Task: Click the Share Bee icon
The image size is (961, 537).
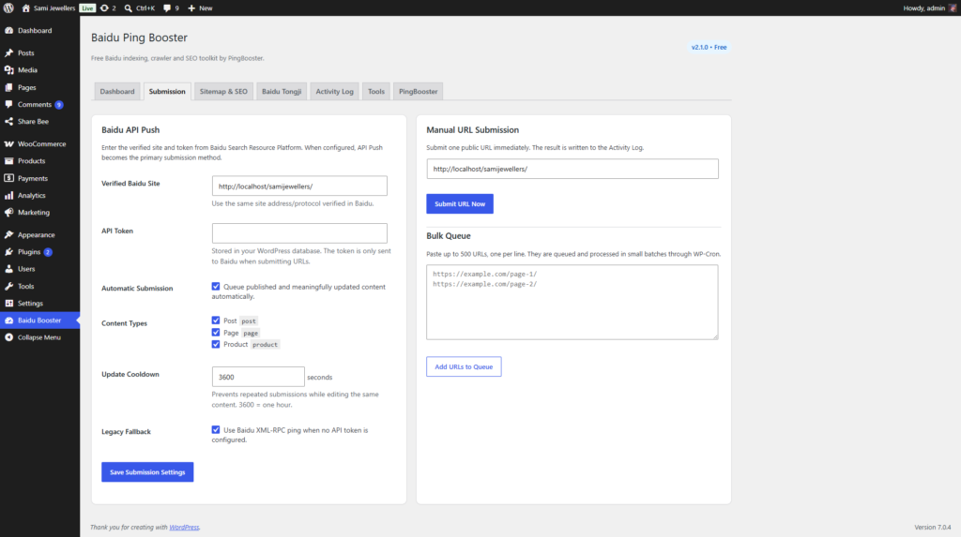Action: 9,121
